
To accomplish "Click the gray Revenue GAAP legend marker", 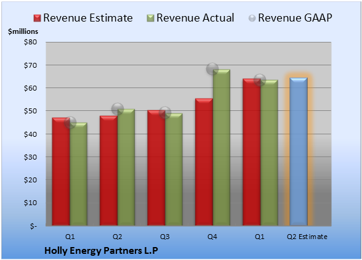I will [x=252, y=18].
